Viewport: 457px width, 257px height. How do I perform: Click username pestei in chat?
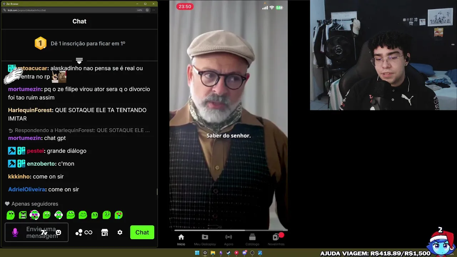[x=35, y=151]
